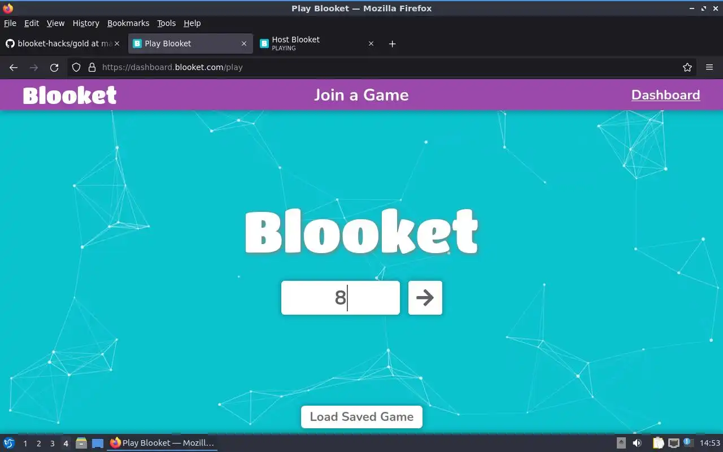723x452 pixels.
Task: Reload the current page
Action: (54, 67)
